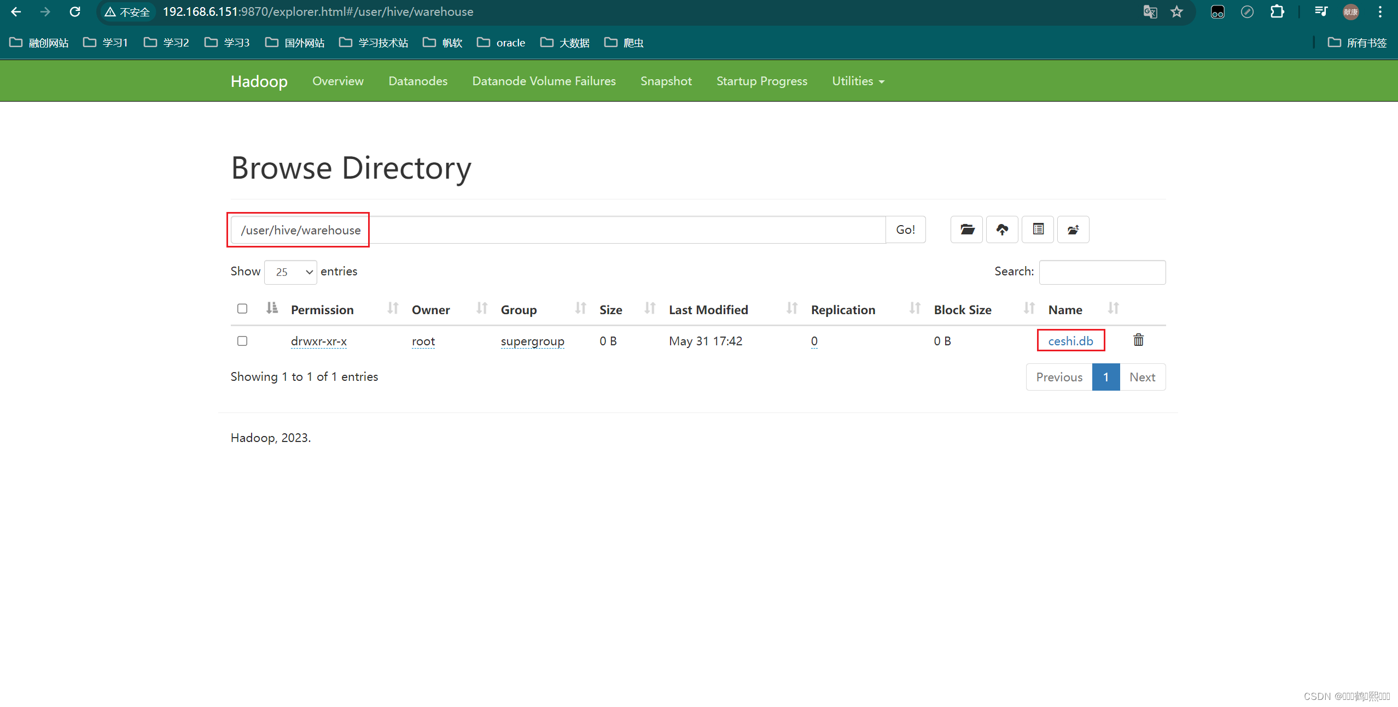
Task: Open the browser extensions puzzle icon
Action: coord(1277,12)
